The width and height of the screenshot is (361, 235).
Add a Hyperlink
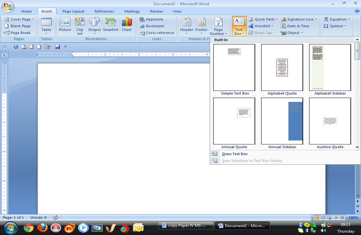point(152,19)
